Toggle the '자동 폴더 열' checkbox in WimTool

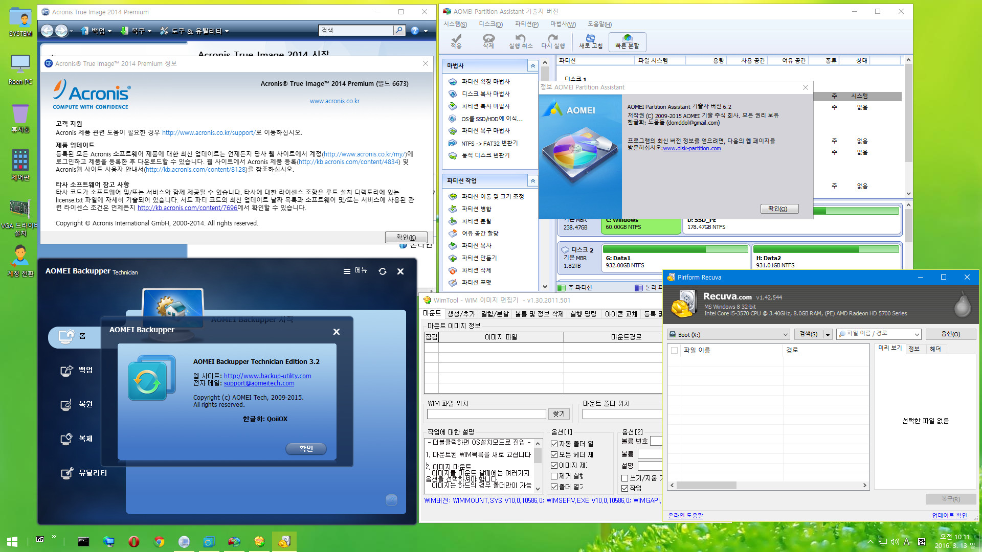(554, 444)
